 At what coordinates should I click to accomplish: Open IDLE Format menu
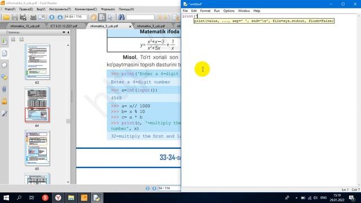coord(205,11)
